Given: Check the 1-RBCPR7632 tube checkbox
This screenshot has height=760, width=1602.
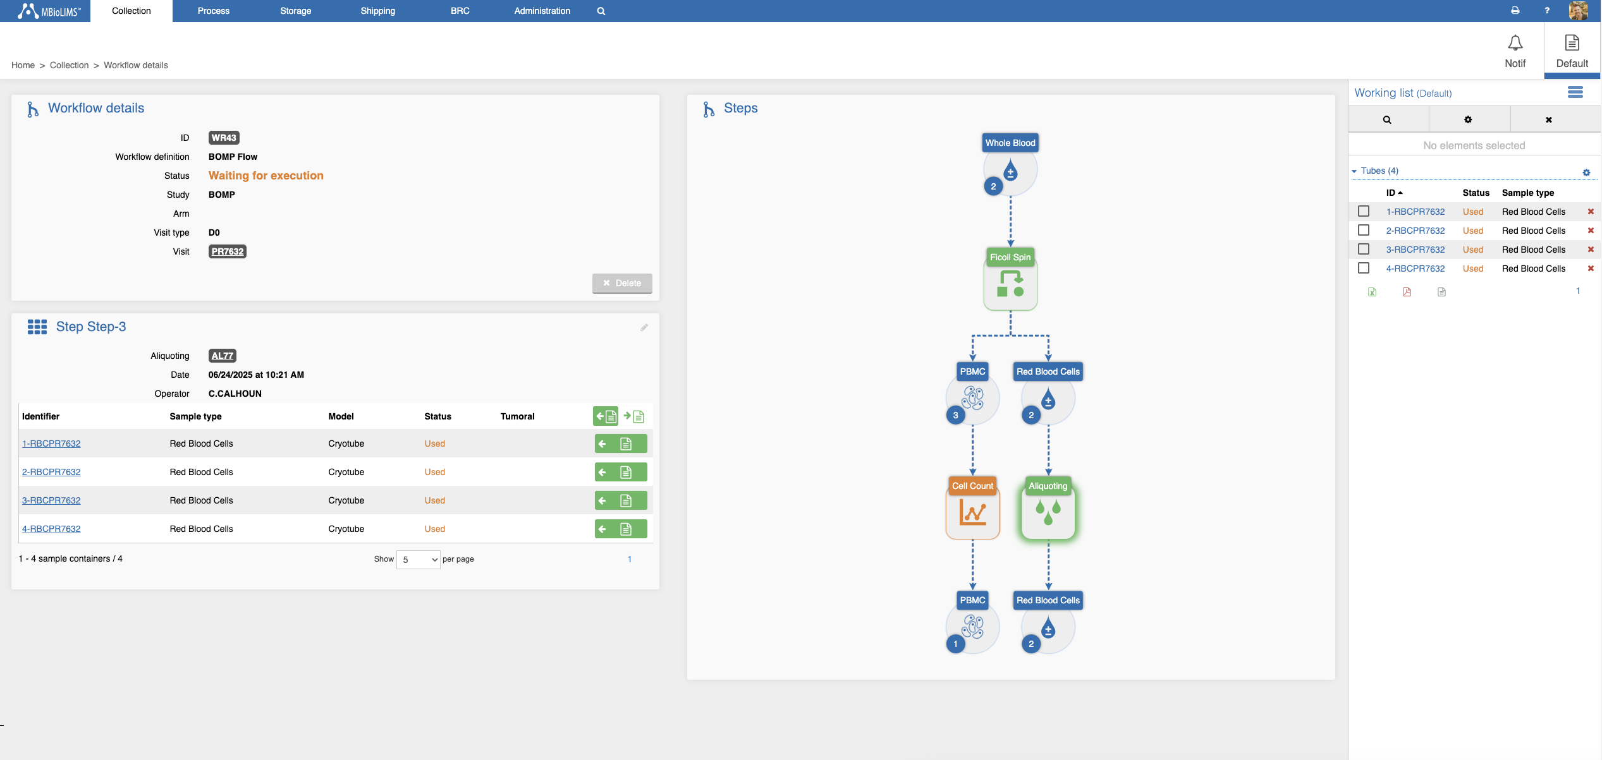Looking at the screenshot, I should 1364,212.
